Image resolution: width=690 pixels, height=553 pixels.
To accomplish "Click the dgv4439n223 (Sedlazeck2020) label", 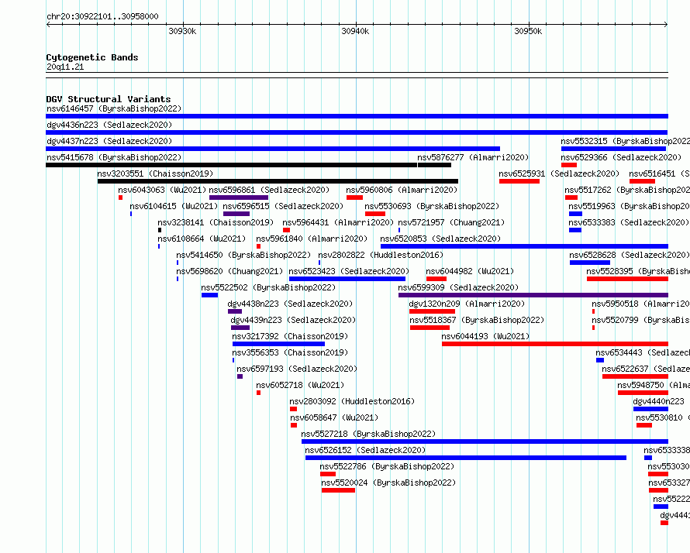I will [293, 320].
